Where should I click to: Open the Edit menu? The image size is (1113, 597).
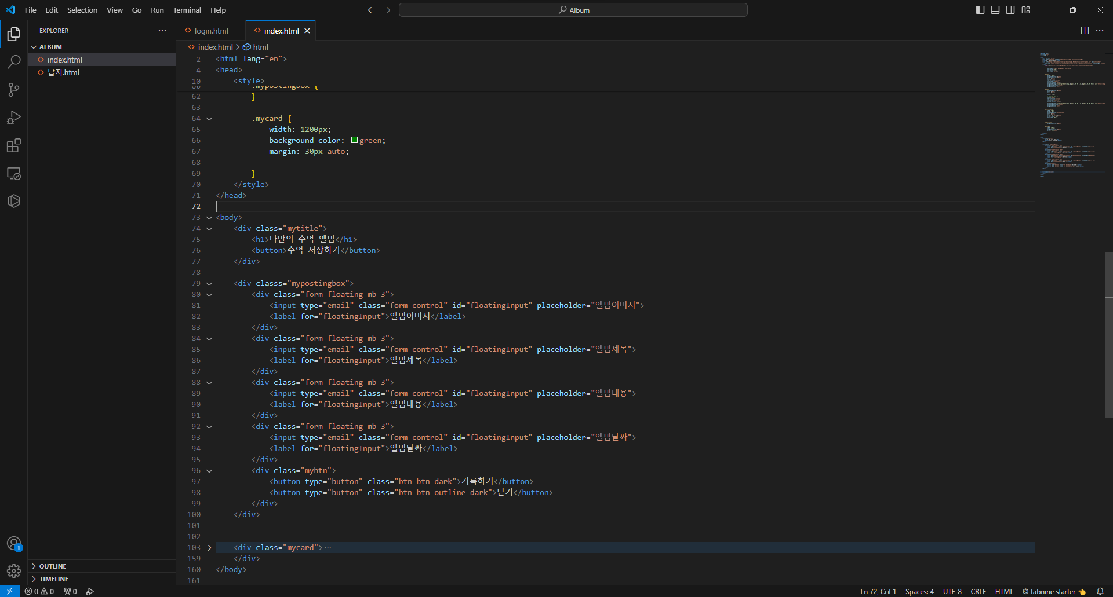(52, 10)
